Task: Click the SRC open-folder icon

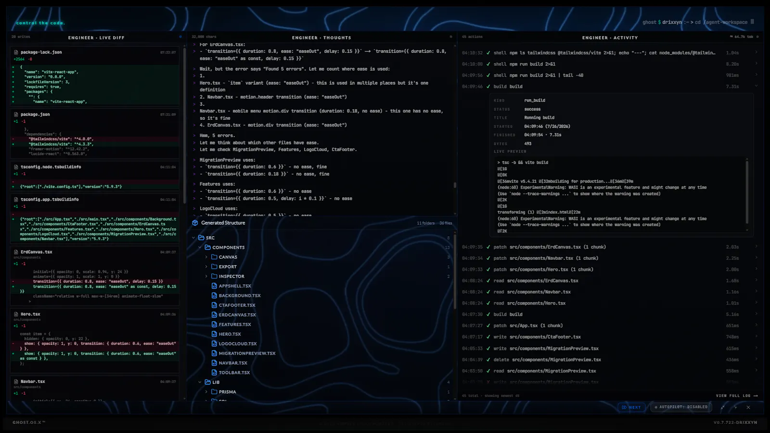Action: (202, 238)
